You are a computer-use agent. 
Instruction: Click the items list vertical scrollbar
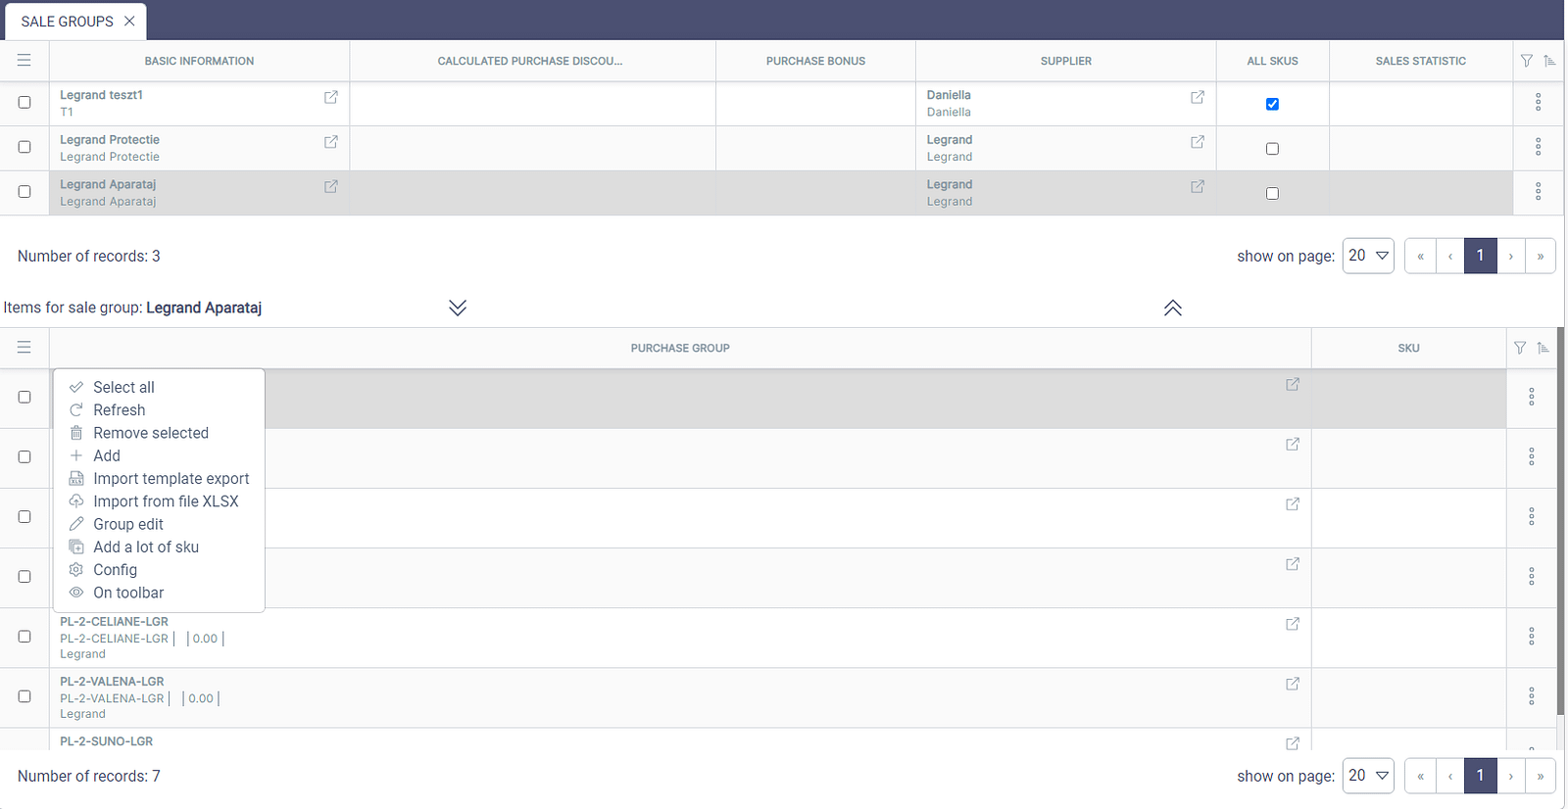point(1560,529)
